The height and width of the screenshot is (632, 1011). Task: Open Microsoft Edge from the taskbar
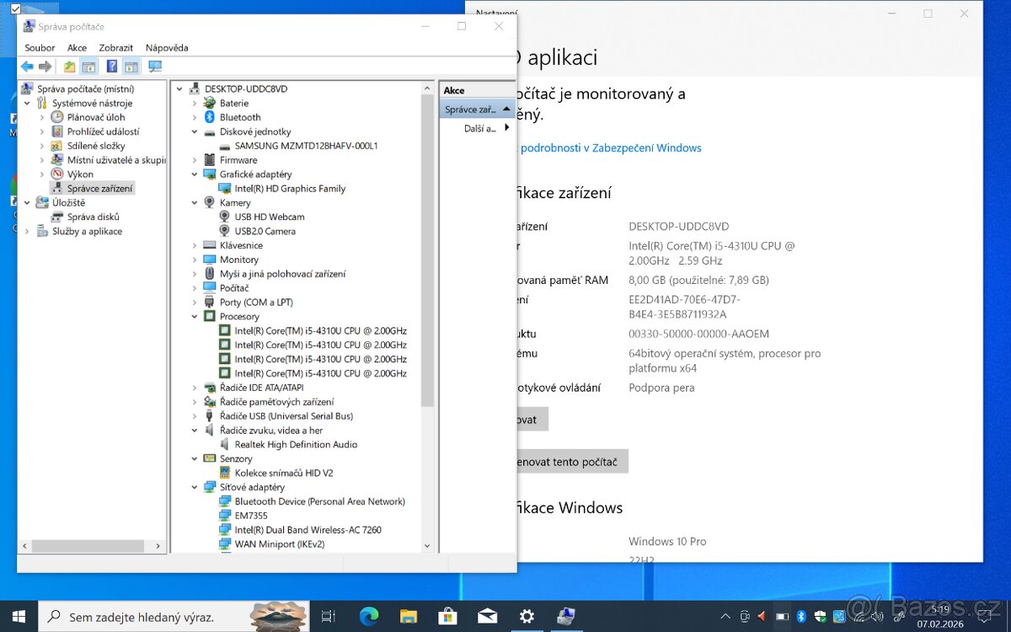click(x=368, y=616)
